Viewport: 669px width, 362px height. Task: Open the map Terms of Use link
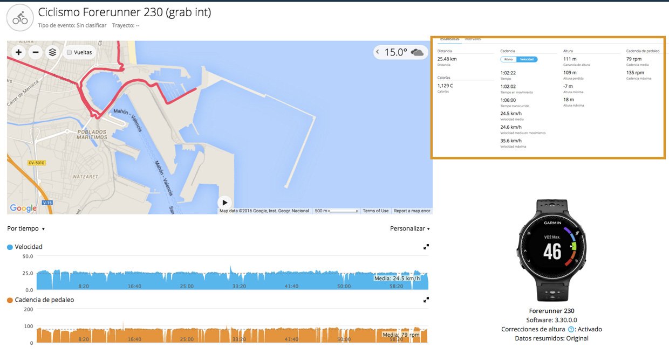tap(376, 211)
